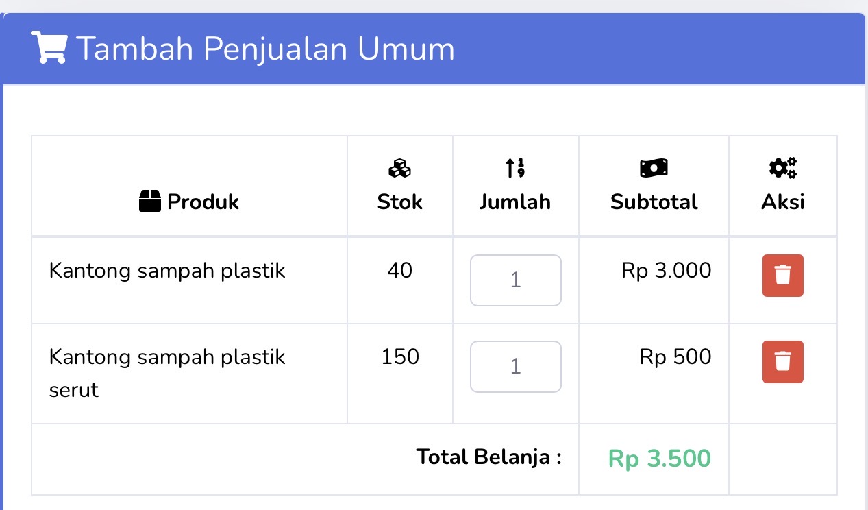
Task: Click the quantity field for Kantong sampah plastik
Action: tap(515, 280)
